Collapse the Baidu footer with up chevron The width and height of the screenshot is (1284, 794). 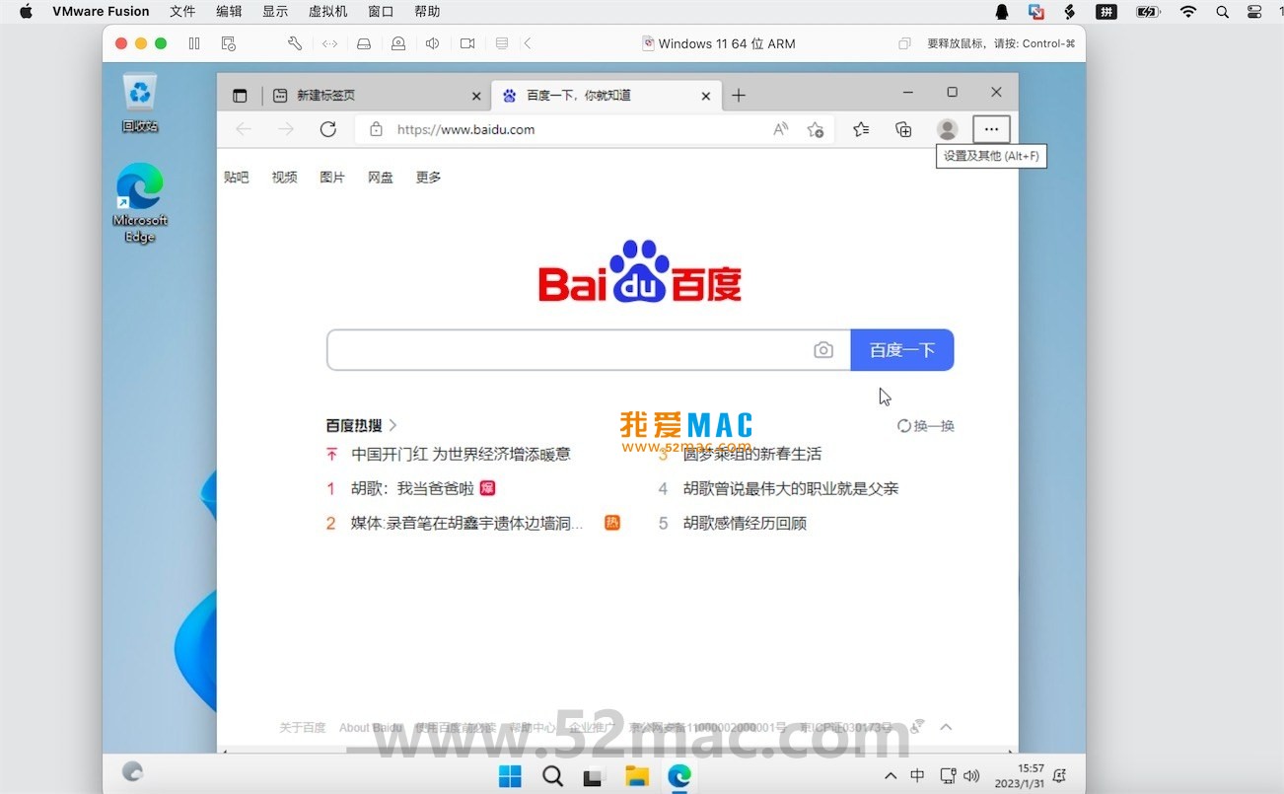(x=946, y=727)
